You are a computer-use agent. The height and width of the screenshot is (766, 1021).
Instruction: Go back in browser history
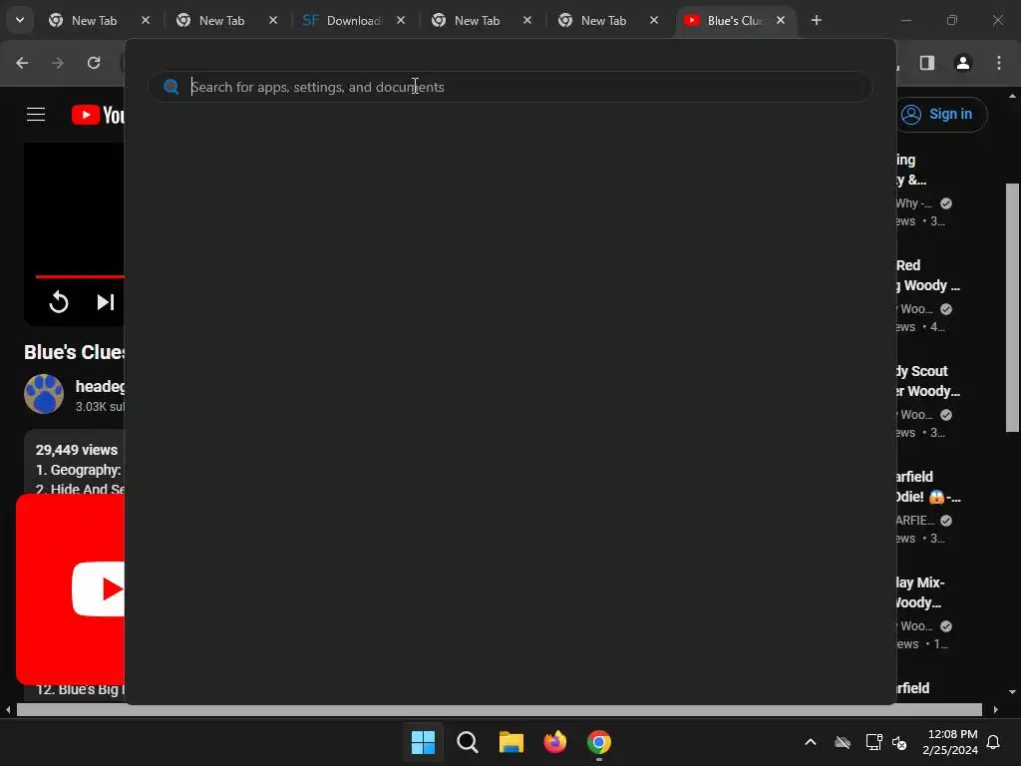pyautogui.click(x=22, y=63)
